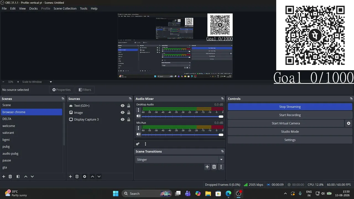Enable Studio Mode

tap(290, 132)
